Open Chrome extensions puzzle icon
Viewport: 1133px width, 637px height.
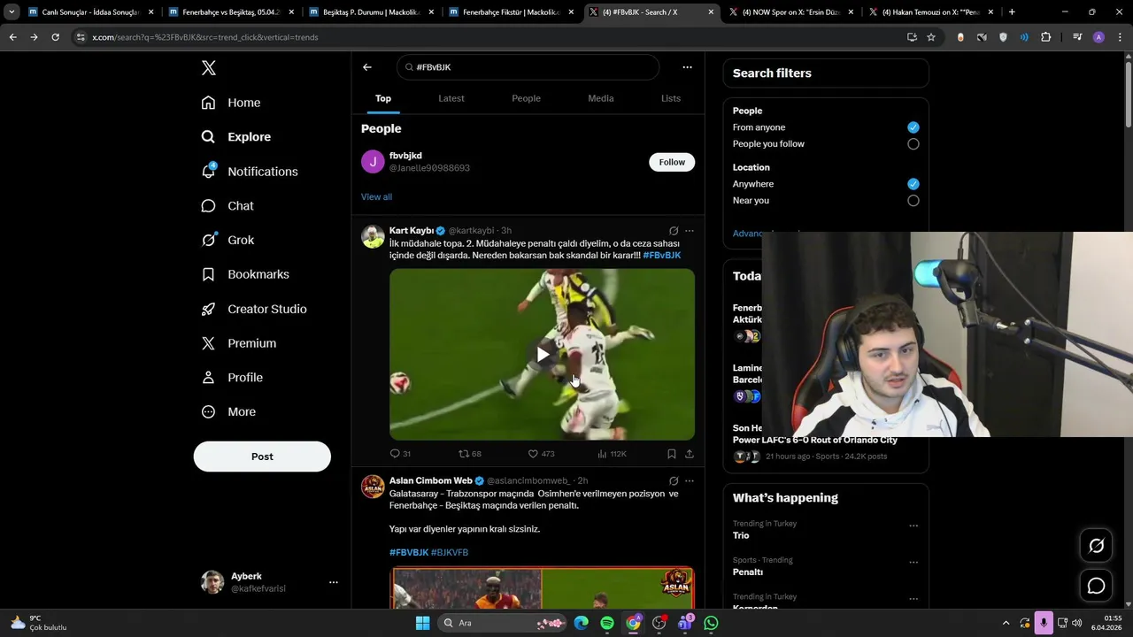[x=1046, y=37]
